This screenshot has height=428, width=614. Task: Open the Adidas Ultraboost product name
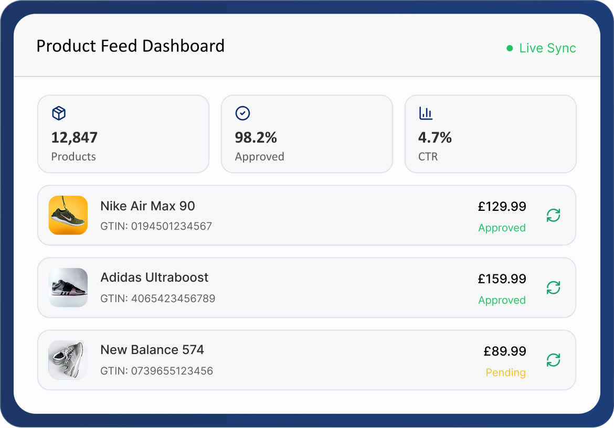click(x=154, y=277)
